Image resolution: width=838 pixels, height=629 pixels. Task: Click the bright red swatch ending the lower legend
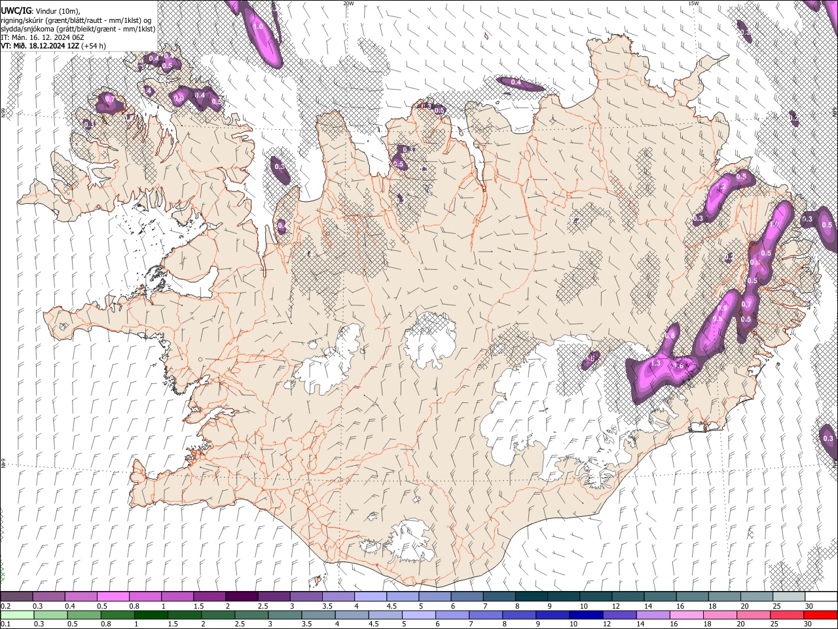click(x=820, y=615)
